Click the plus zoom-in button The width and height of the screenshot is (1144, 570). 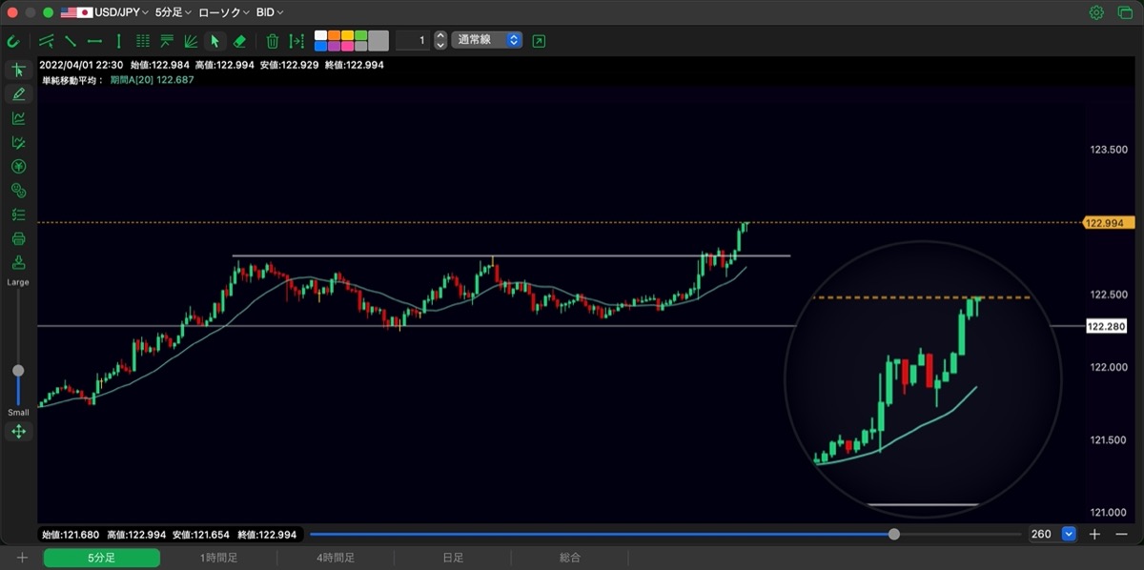point(1095,534)
